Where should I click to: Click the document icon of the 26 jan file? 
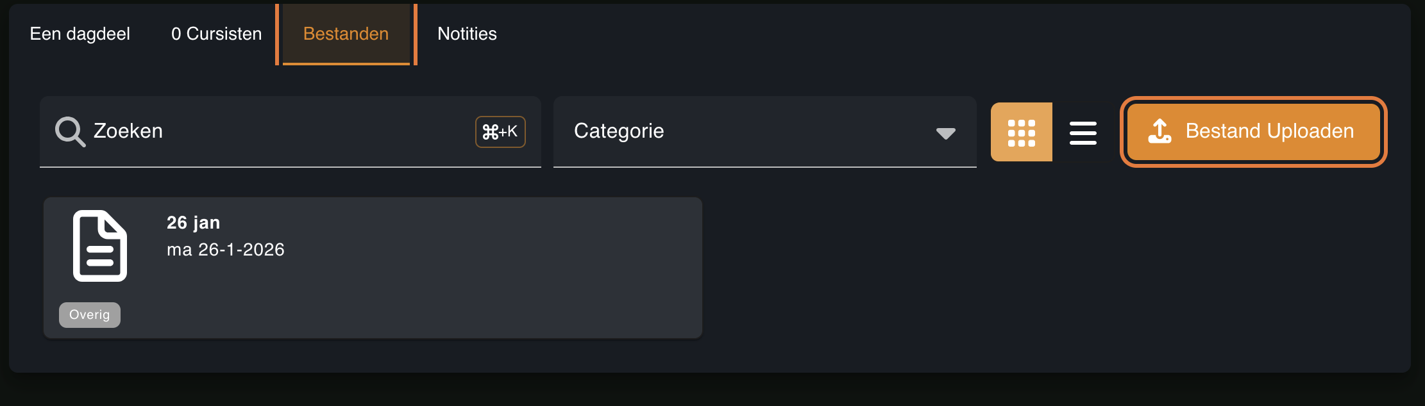click(x=99, y=246)
